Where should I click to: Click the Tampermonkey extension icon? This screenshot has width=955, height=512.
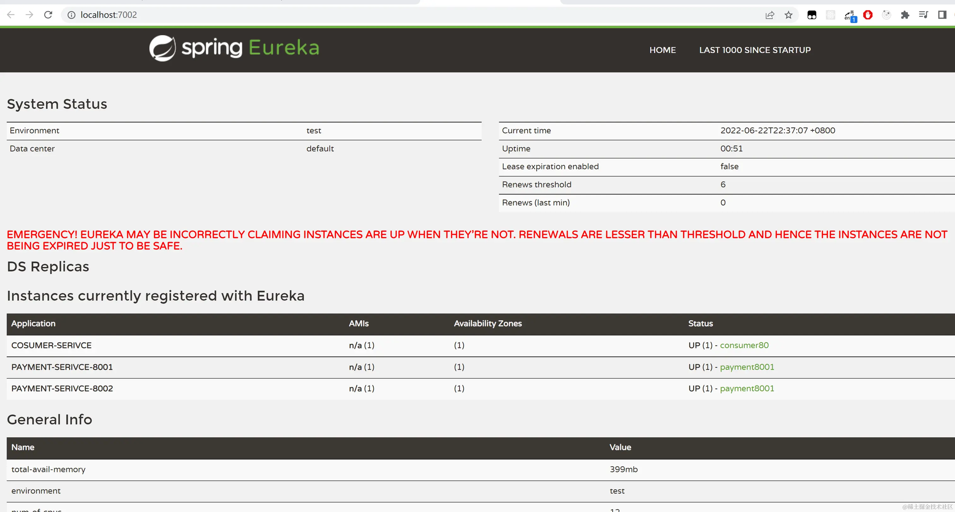(x=812, y=15)
